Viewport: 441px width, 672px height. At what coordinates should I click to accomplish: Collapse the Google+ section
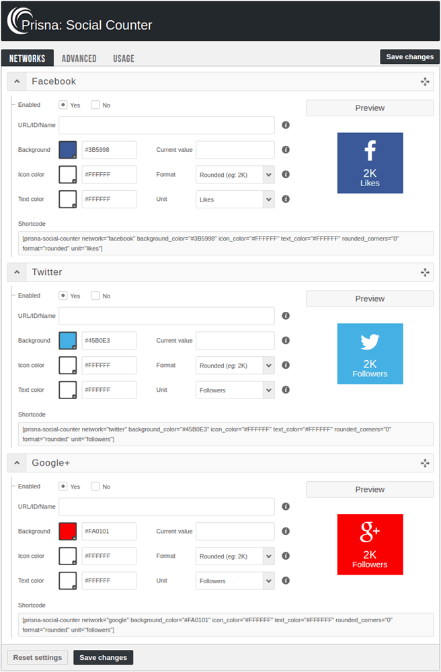pos(17,463)
